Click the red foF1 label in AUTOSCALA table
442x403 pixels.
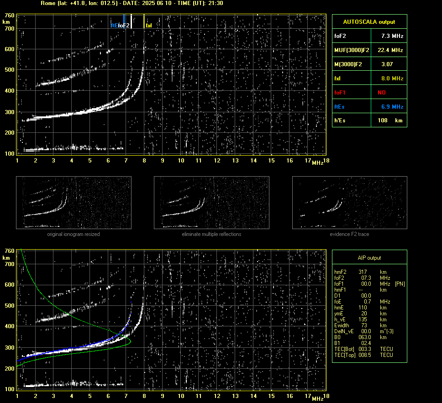pos(340,93)
